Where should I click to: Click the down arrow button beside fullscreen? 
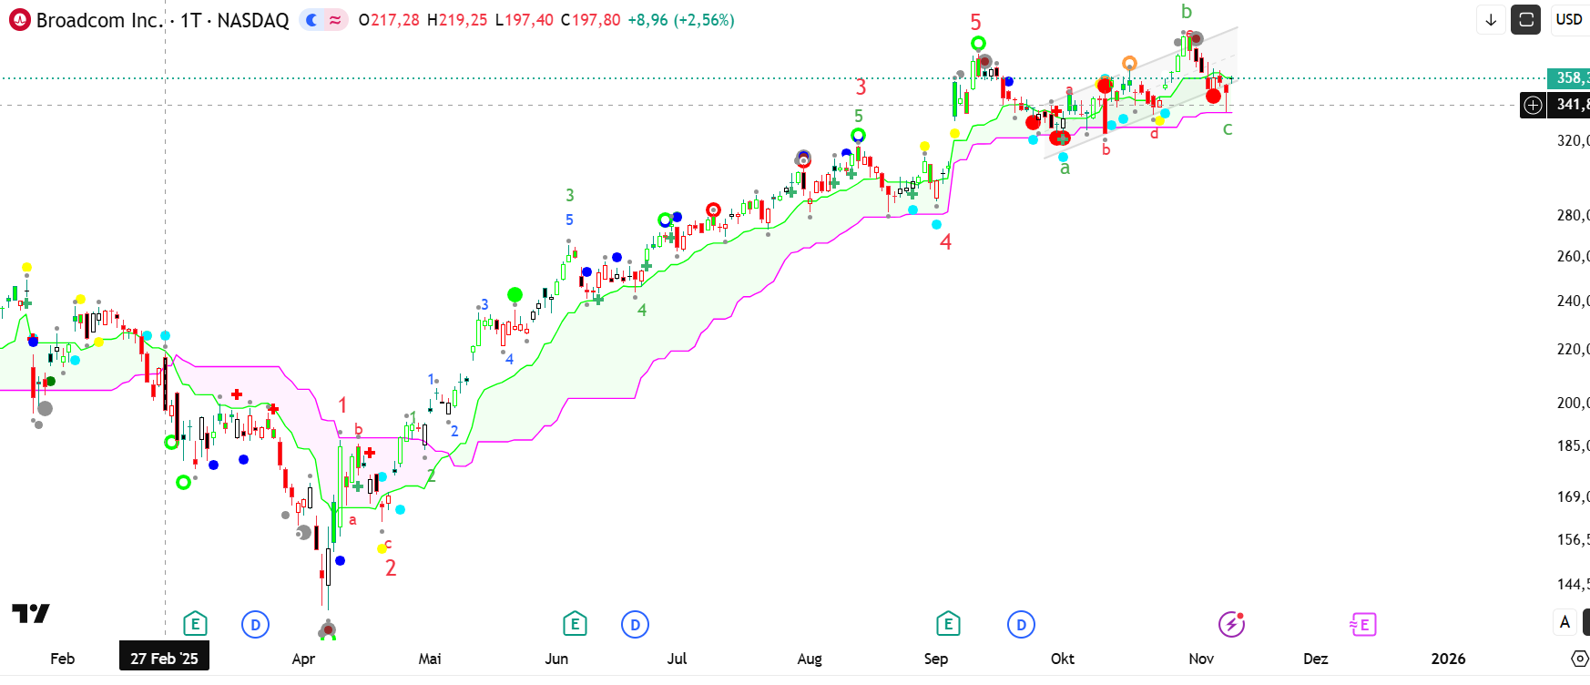pyautogui.click(x=1491, y=19)
